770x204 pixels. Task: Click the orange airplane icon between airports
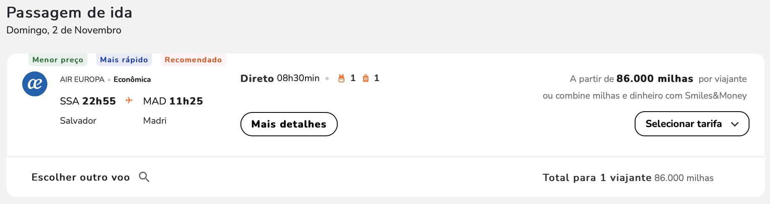pos(129,100)
